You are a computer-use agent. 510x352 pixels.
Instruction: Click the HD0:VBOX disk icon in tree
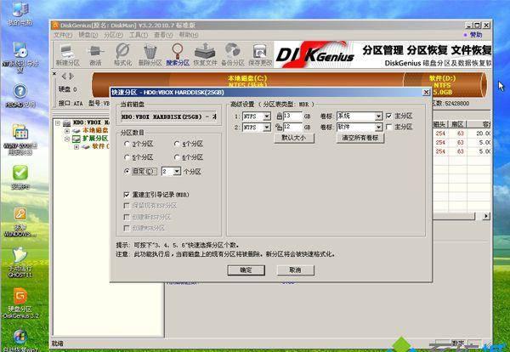[66, 122]
